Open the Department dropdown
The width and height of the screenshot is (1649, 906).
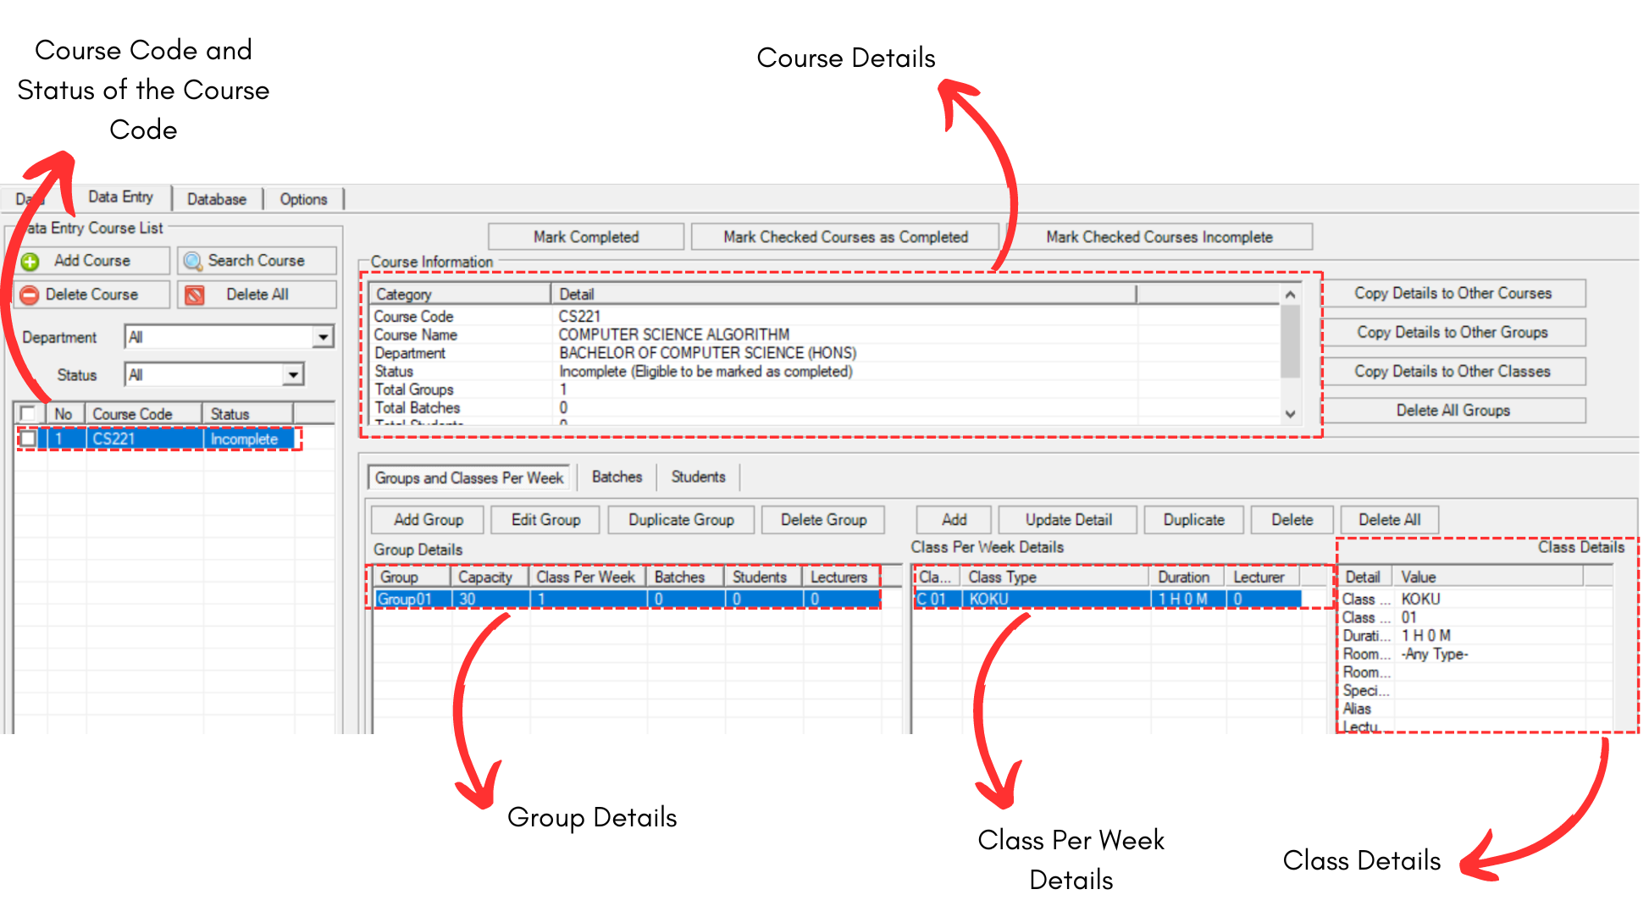[323, 337]
